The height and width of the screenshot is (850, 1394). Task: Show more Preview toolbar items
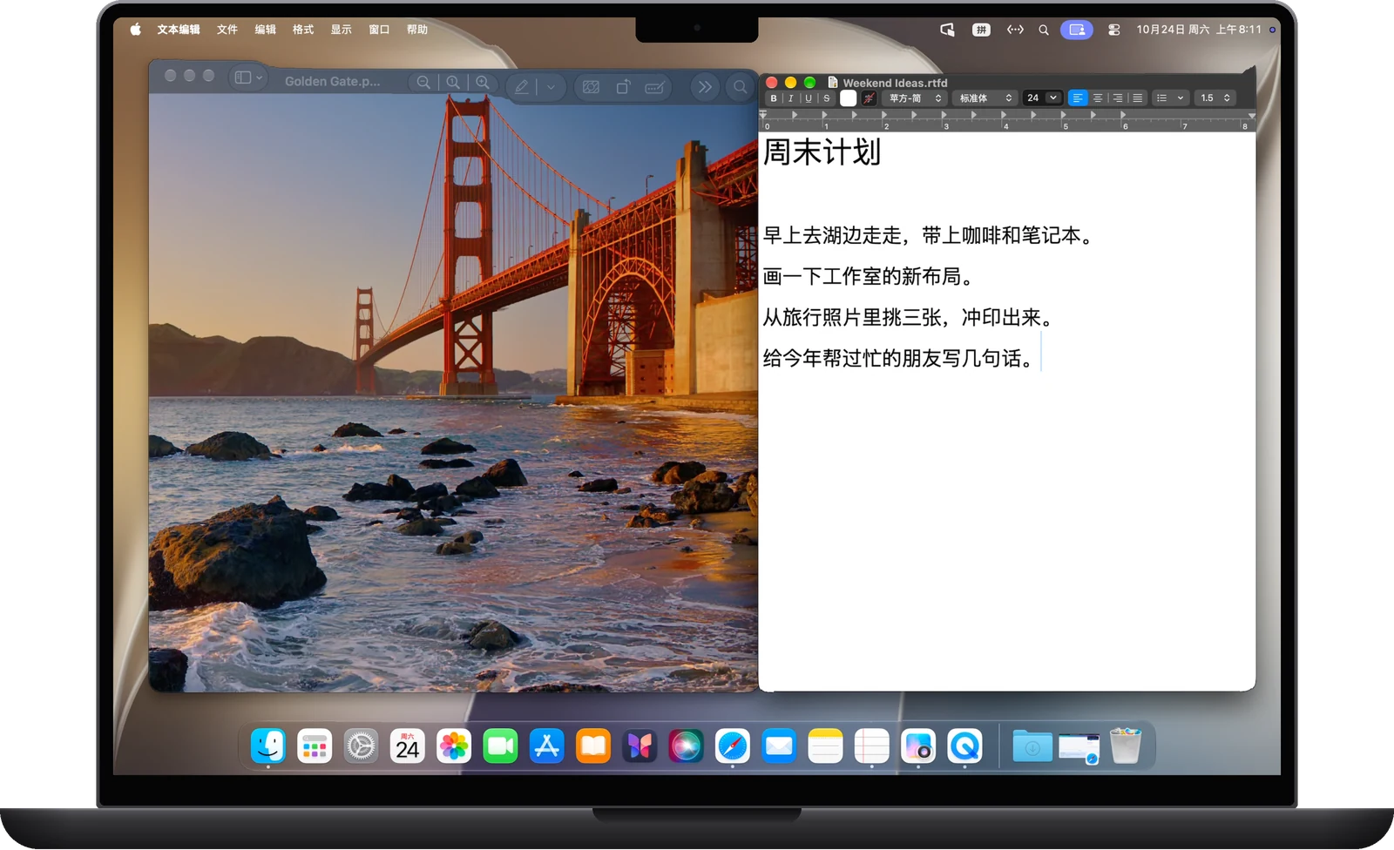coord(704,86)
